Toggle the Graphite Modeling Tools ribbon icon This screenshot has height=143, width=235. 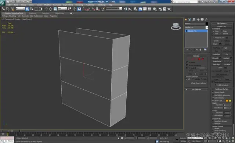click(x=140, y=9)
